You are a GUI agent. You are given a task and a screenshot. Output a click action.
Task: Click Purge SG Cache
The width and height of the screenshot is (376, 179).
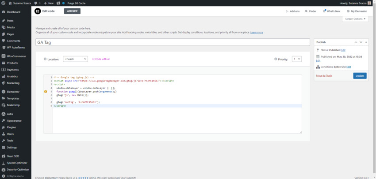pyautogui.click(x=76, y=4)
